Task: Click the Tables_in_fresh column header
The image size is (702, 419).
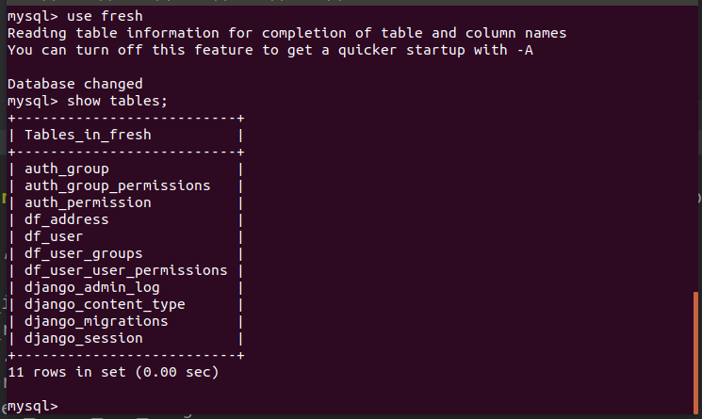Action: point(88,135)
